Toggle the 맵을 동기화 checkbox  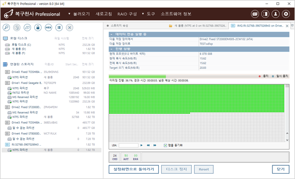pyautogui.click(x=165, y=146)
